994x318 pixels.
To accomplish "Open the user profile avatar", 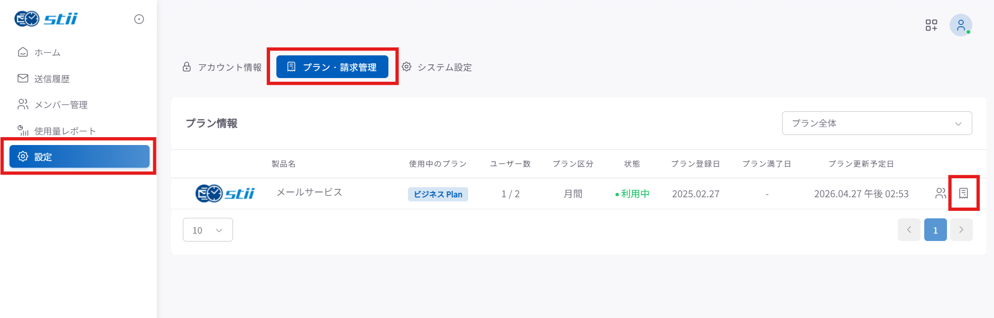I will click(961, 25).
